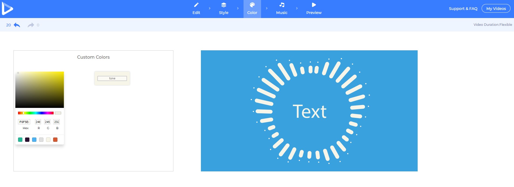Select the orange-red preset swatch

pos(55,140)
